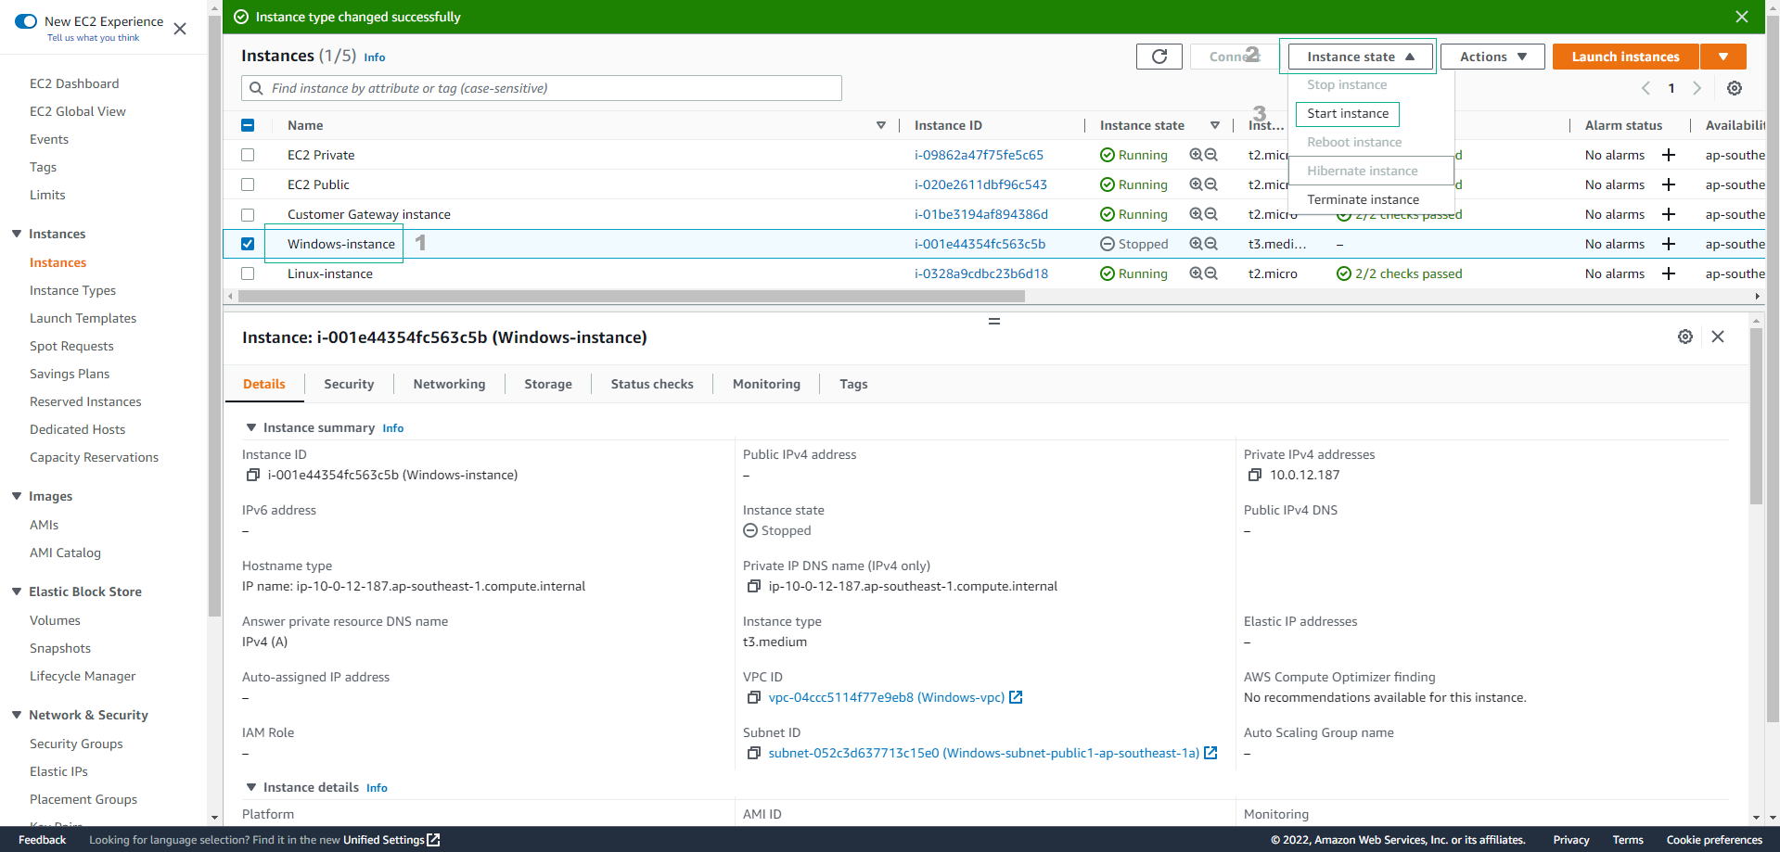This screenshot has height=852, width=1780.
Task: Toggle the select-all instances checkbox
Action: (x=248, y=125)
